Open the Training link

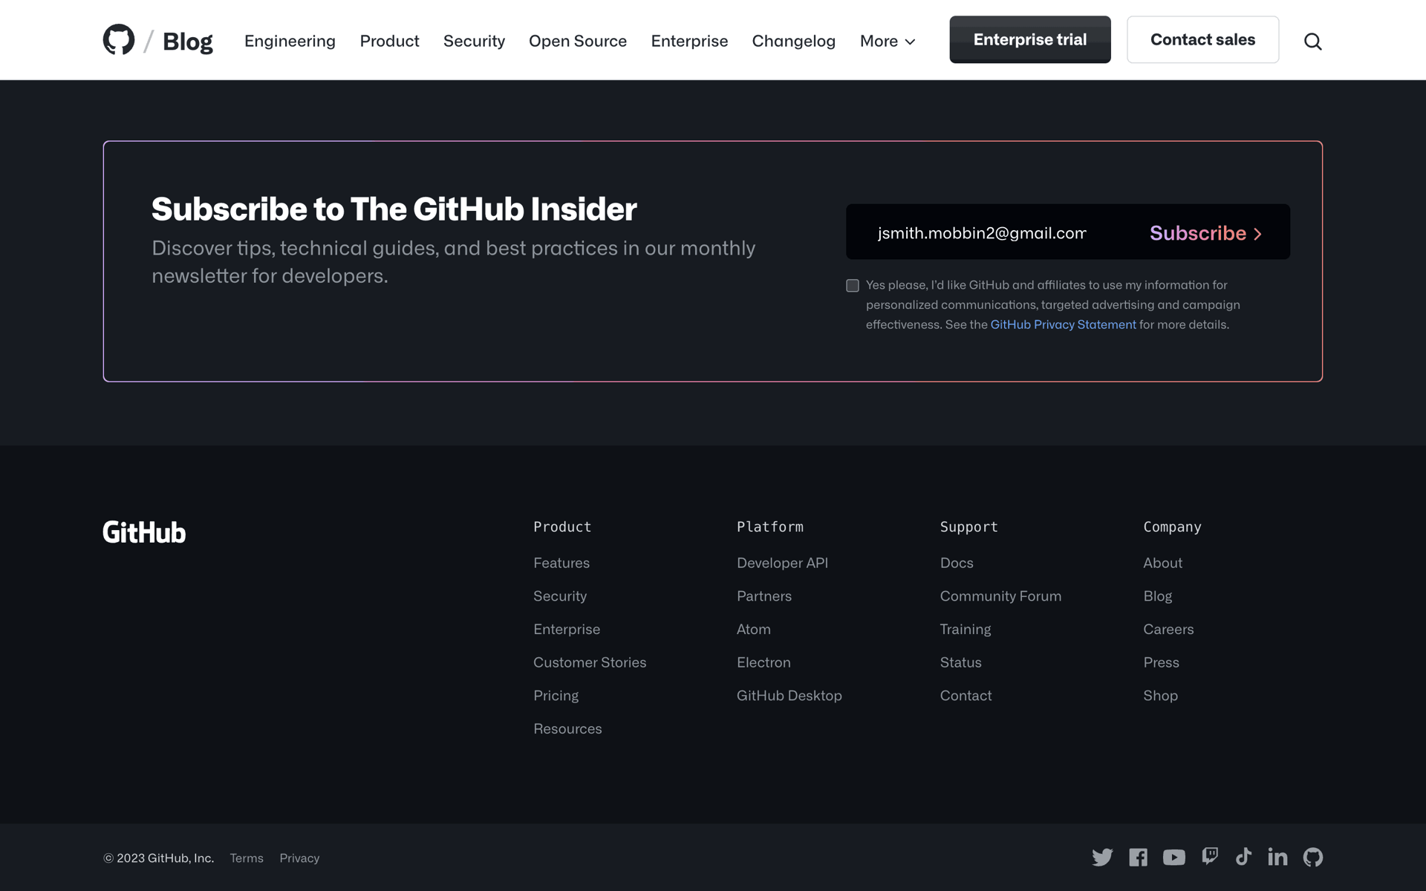[x=966, y=630]
